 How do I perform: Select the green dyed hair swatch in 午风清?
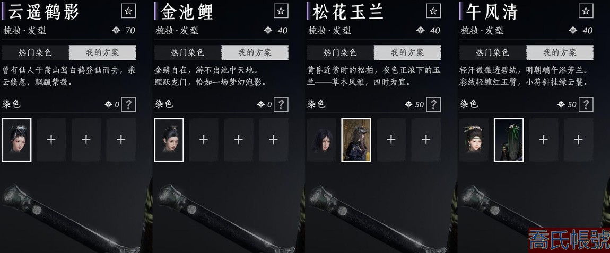pyautogui.click(x=509, y=140)
